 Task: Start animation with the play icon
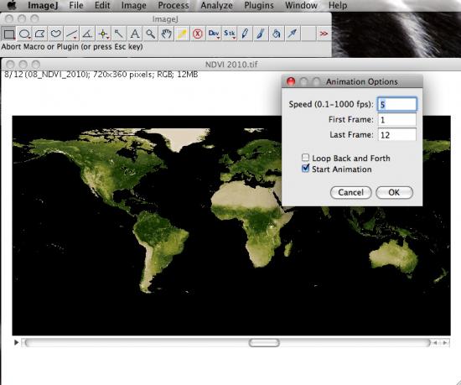point(17,342)
